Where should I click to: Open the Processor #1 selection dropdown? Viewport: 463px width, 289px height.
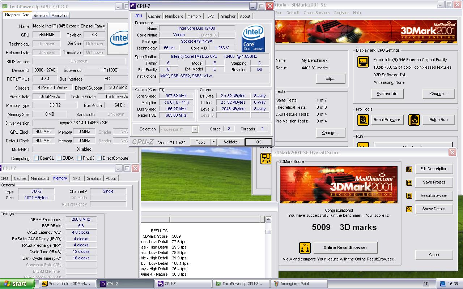point(195,129)
